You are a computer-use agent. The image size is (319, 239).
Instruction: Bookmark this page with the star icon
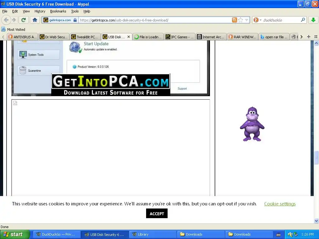[x=240, y=20]
